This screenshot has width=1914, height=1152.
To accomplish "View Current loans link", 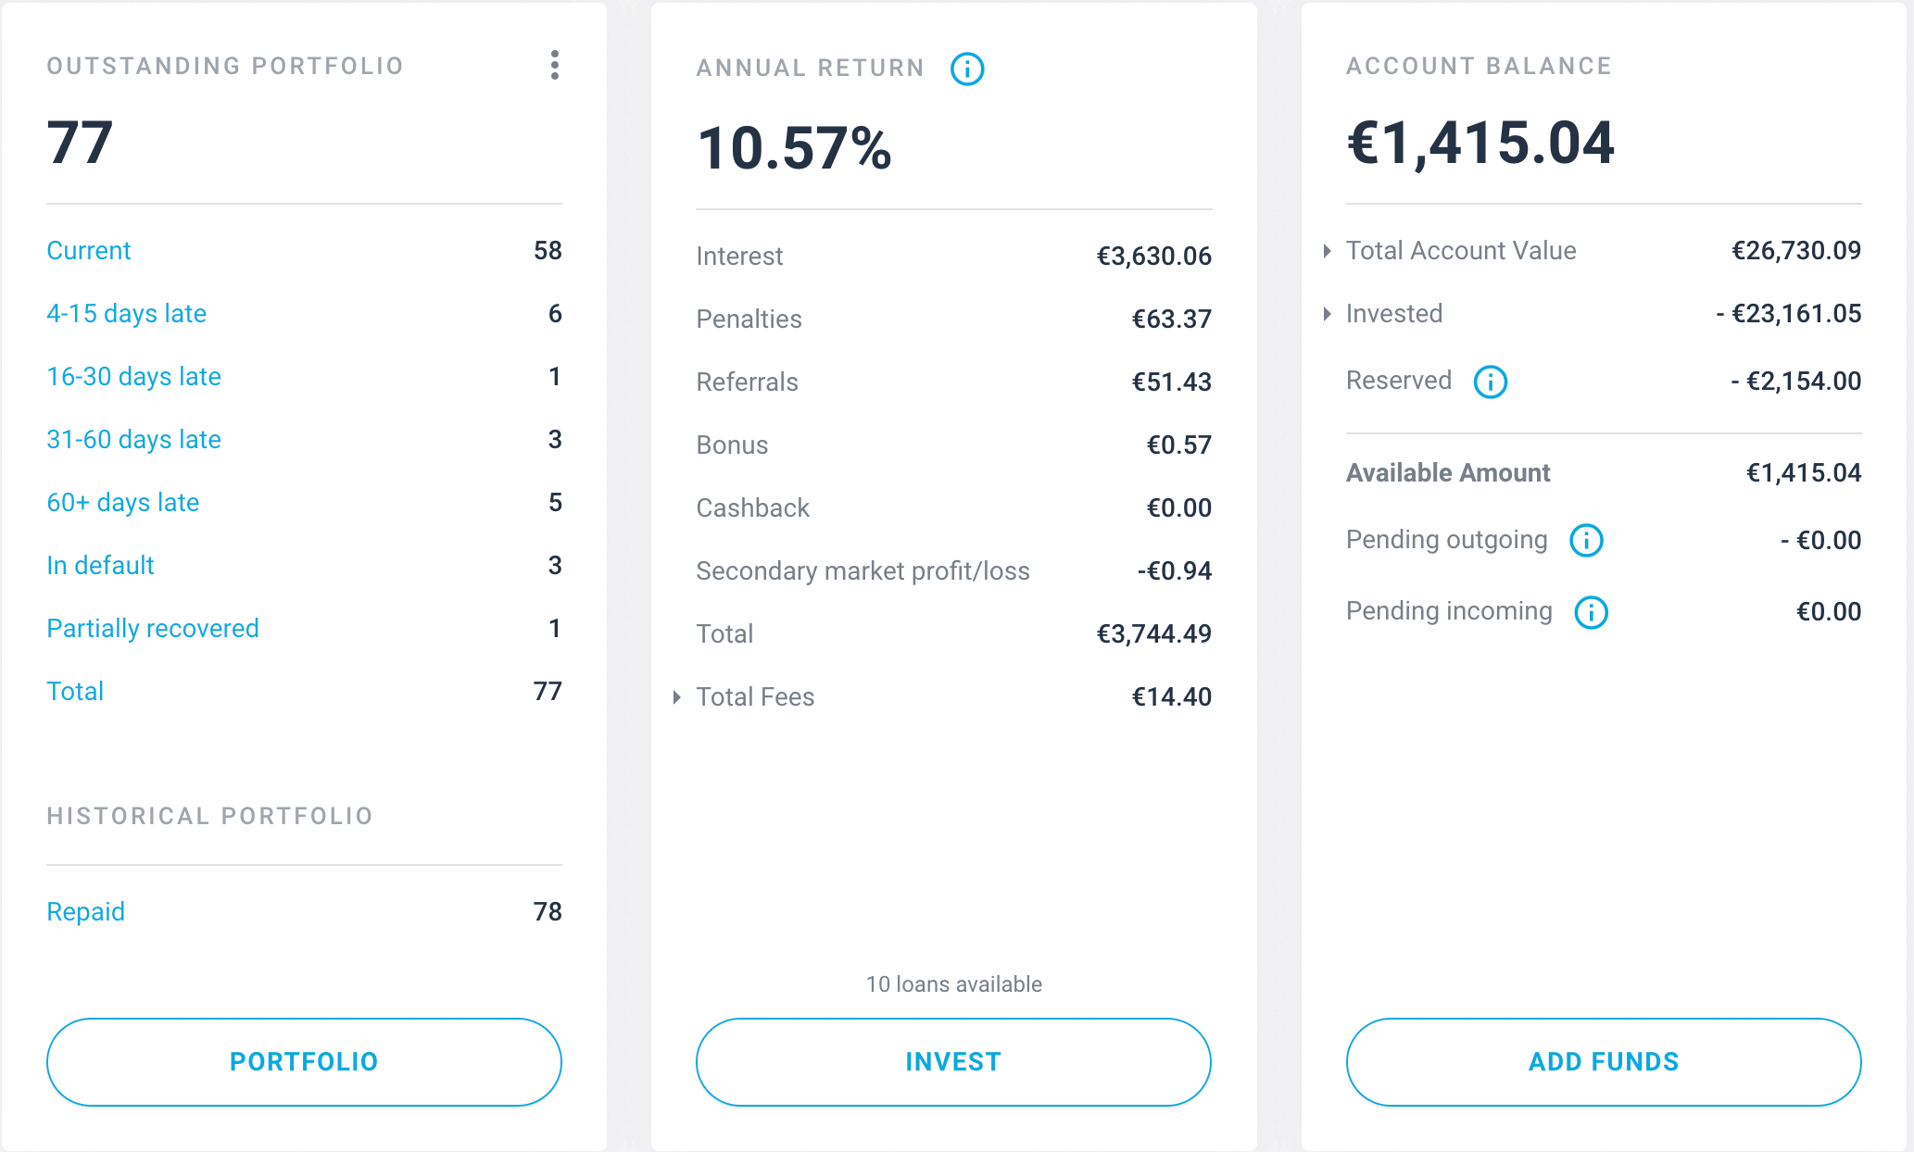I will pos(89,251).
